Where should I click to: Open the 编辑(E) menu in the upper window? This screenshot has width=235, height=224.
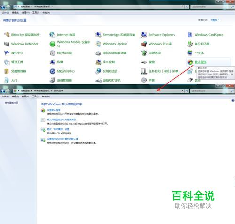point(16,12)
